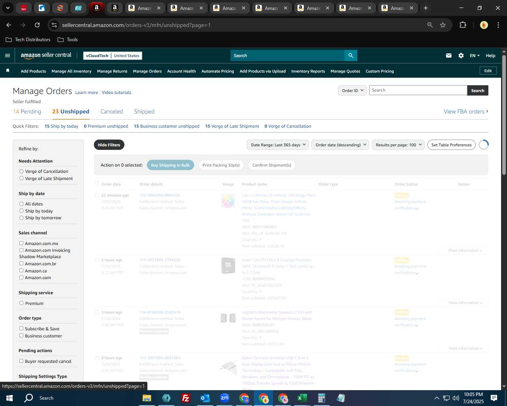Open the browser profile avatar
The height and width of the screenshot is (406, 507).
tap(484, 25)
